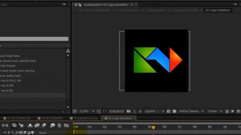The height and width of the screenshot is (135, 241).
Task: Enable motion blur for all layers
Action: point(44,126)
